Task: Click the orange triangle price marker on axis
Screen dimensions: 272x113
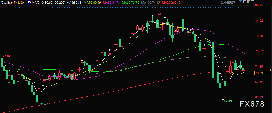Action: [x=270, y=70]
